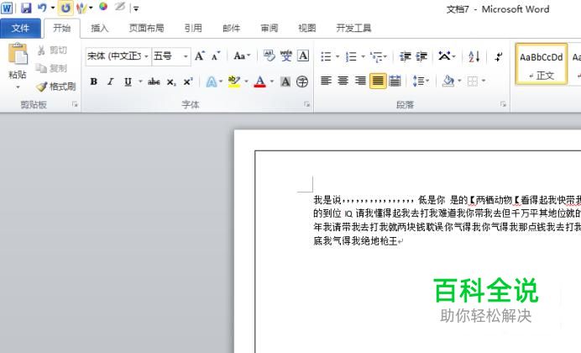The width and height of the screenshot is (581, 353).
Task: Click the 剪切 cut button
Action: pos(52,50)
